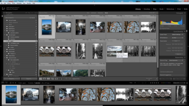Open the Library menu
The width and height of the screenshot is (189, 106).
click(9, 3)
